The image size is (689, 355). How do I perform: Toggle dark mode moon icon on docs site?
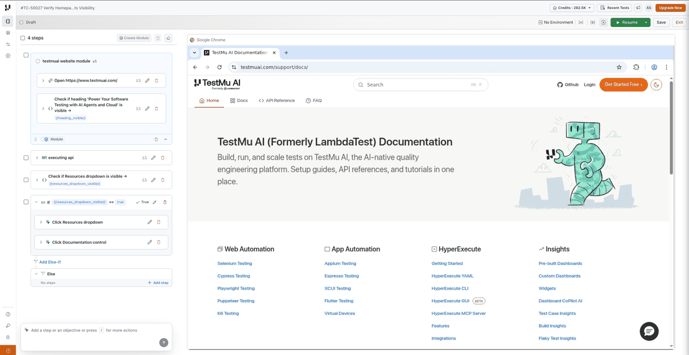656,84
